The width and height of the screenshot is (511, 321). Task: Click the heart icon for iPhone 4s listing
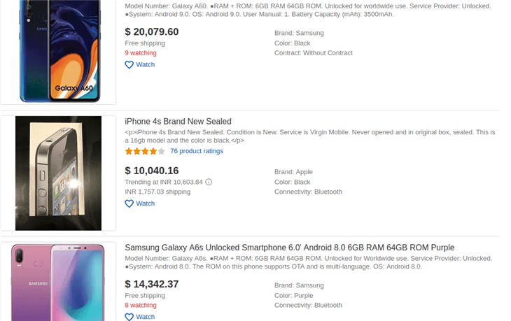(129, 204)
